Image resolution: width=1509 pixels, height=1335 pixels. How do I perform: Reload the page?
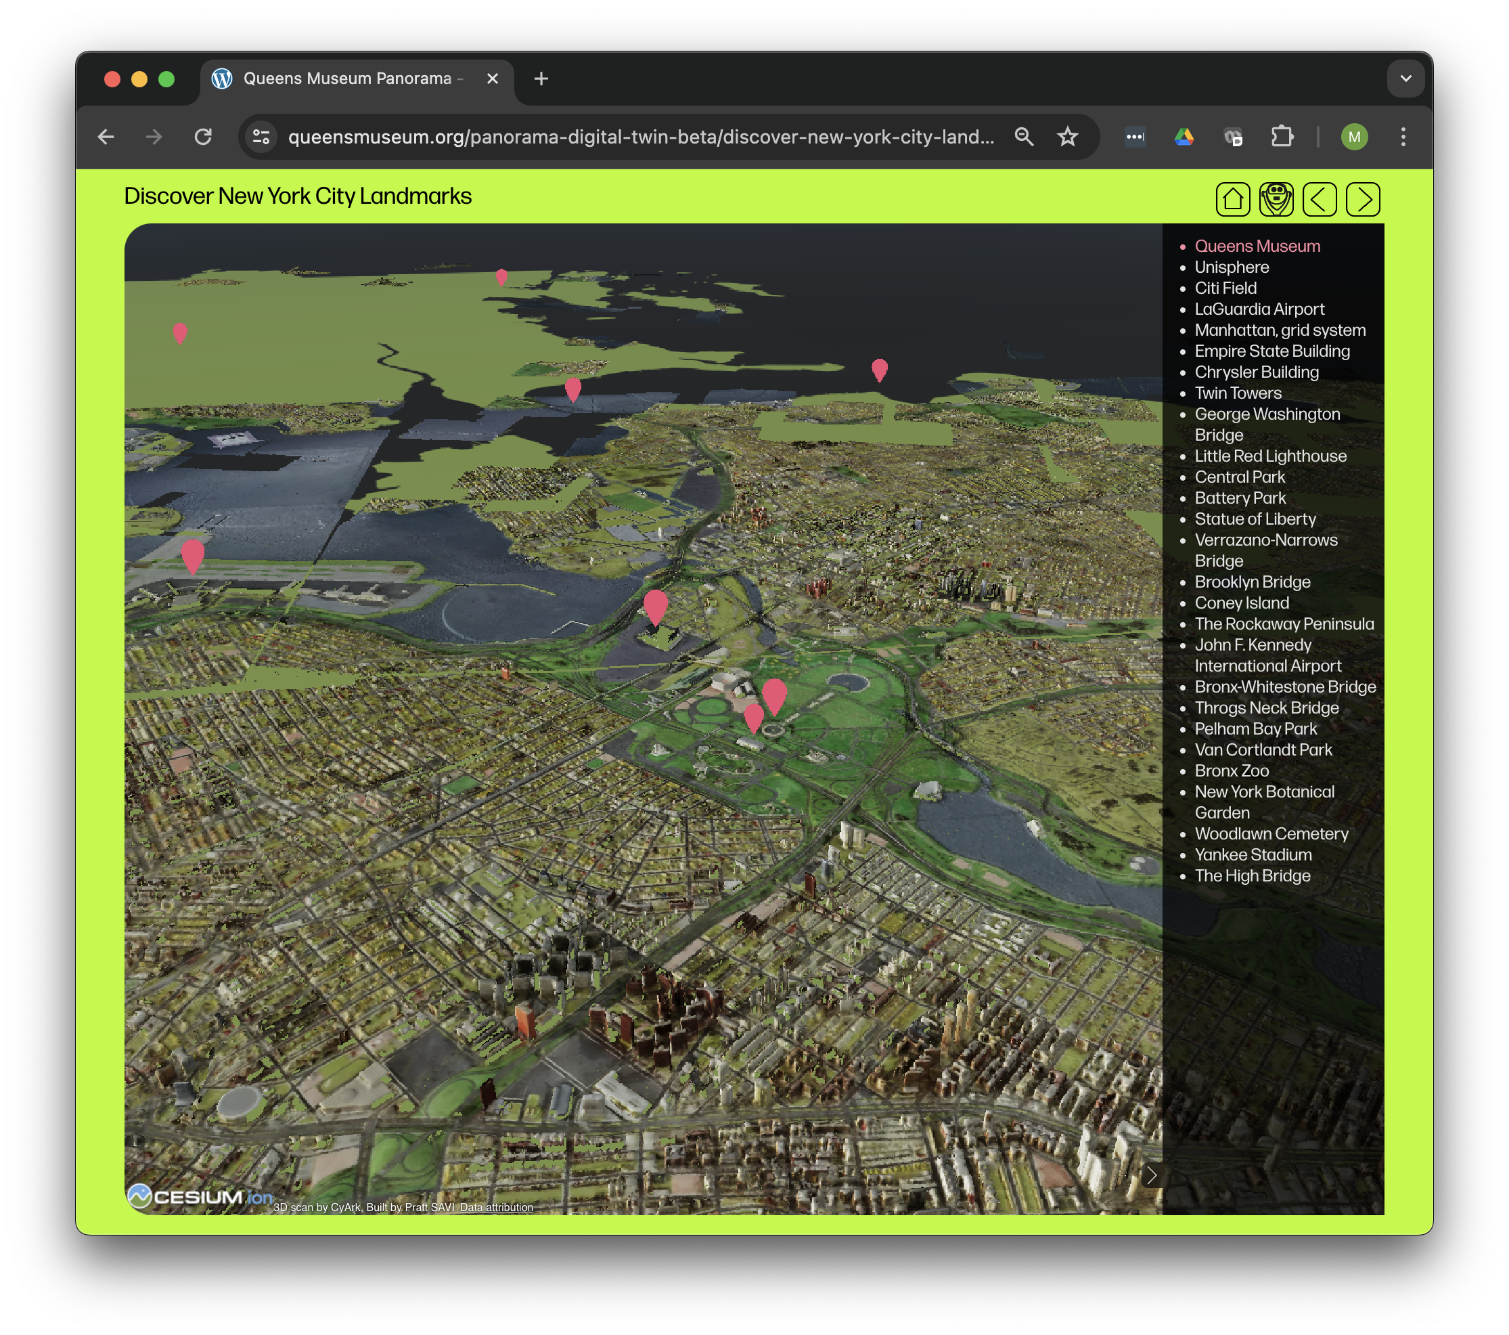pyautogui.click(x=203, y=137)
